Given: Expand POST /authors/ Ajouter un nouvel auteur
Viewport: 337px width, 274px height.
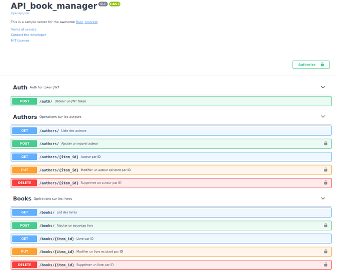Looking at the screenshot, I should click(x=171, y=144).
